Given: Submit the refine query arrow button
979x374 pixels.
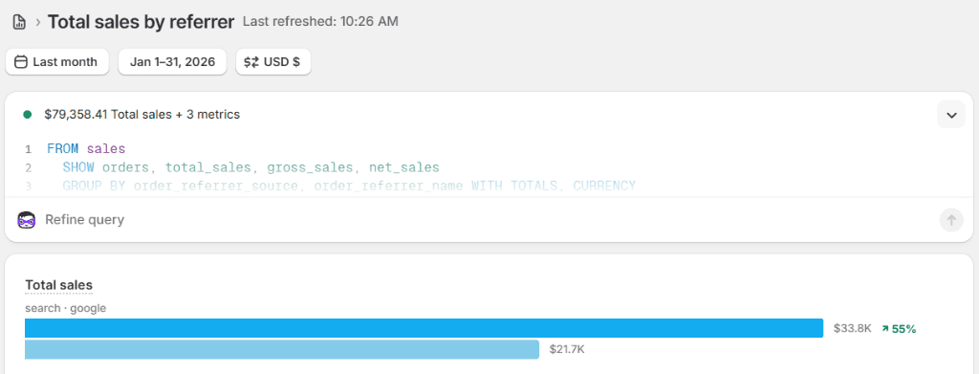Looking at the screenshot, I should [x=951, y=220].
